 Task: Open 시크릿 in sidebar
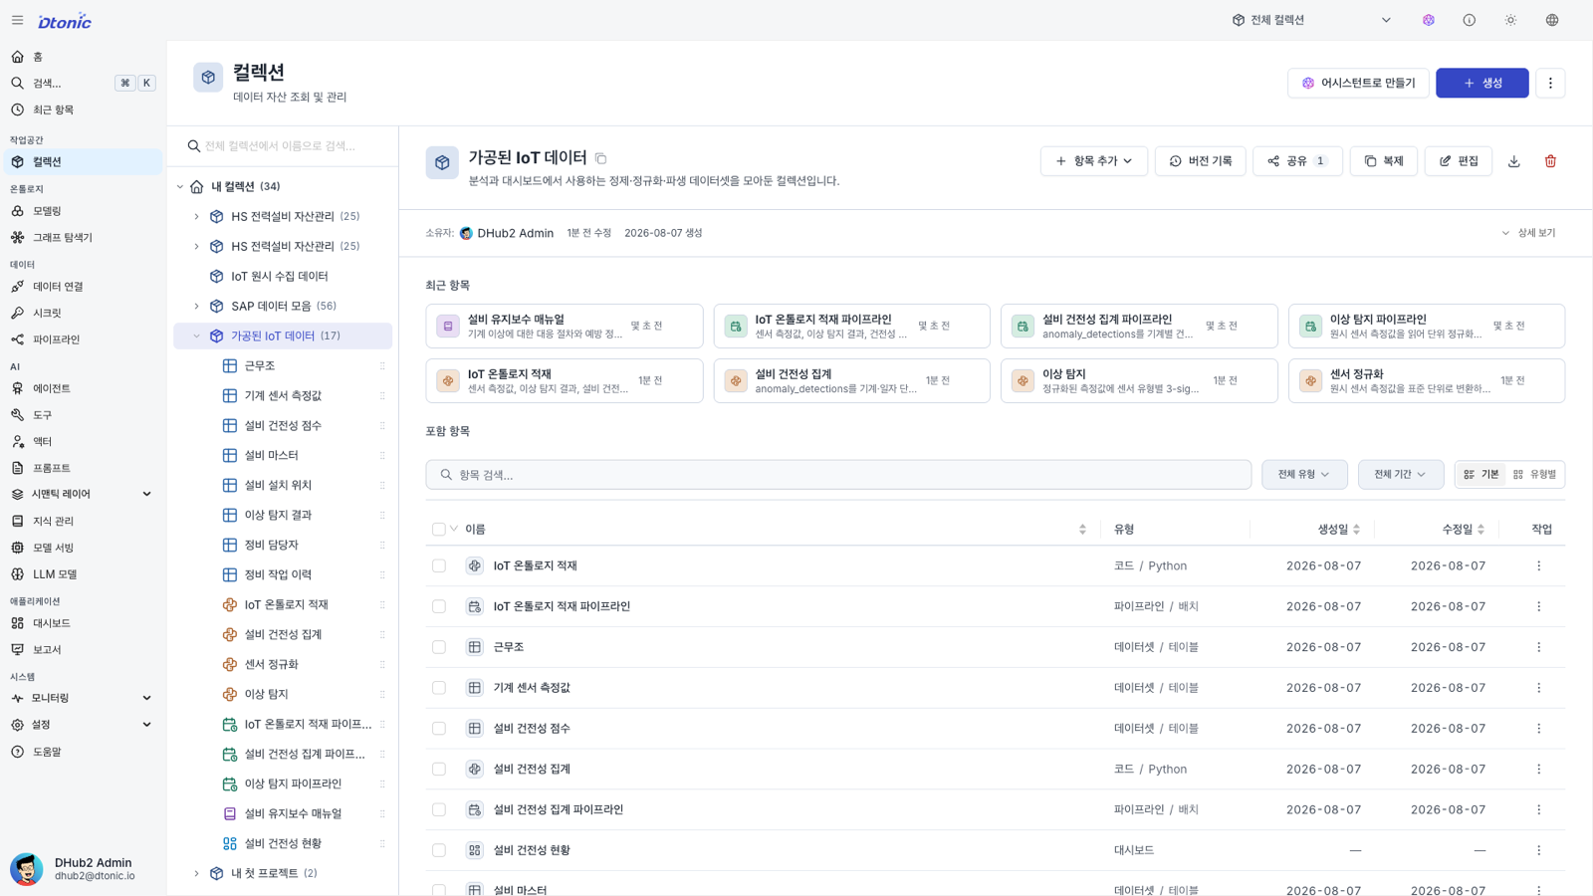pyautogui.click(x=82, y=313)
